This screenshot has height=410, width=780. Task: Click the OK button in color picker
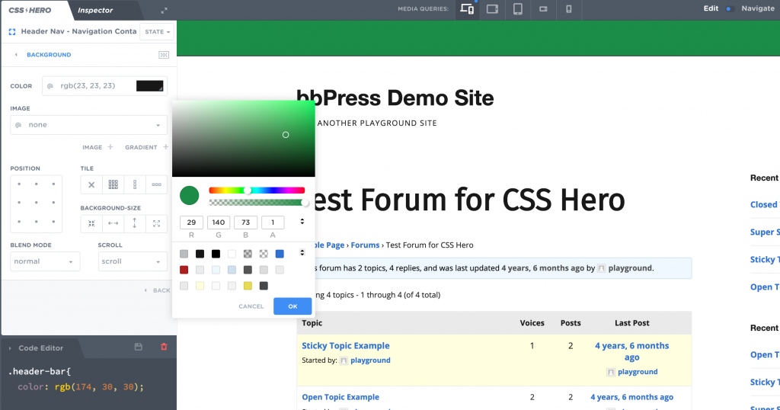click(x=292, y=306)
